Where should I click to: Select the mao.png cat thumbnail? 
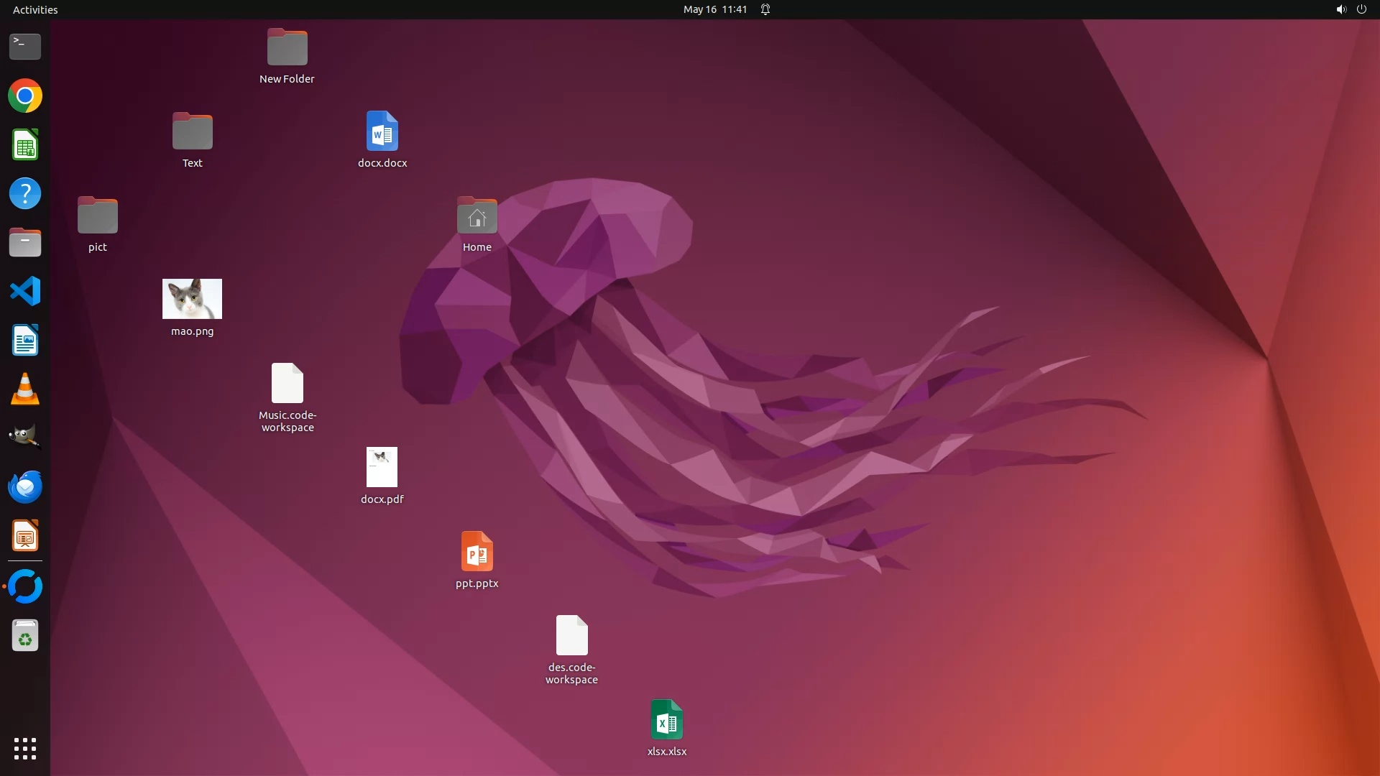(192, 299)
